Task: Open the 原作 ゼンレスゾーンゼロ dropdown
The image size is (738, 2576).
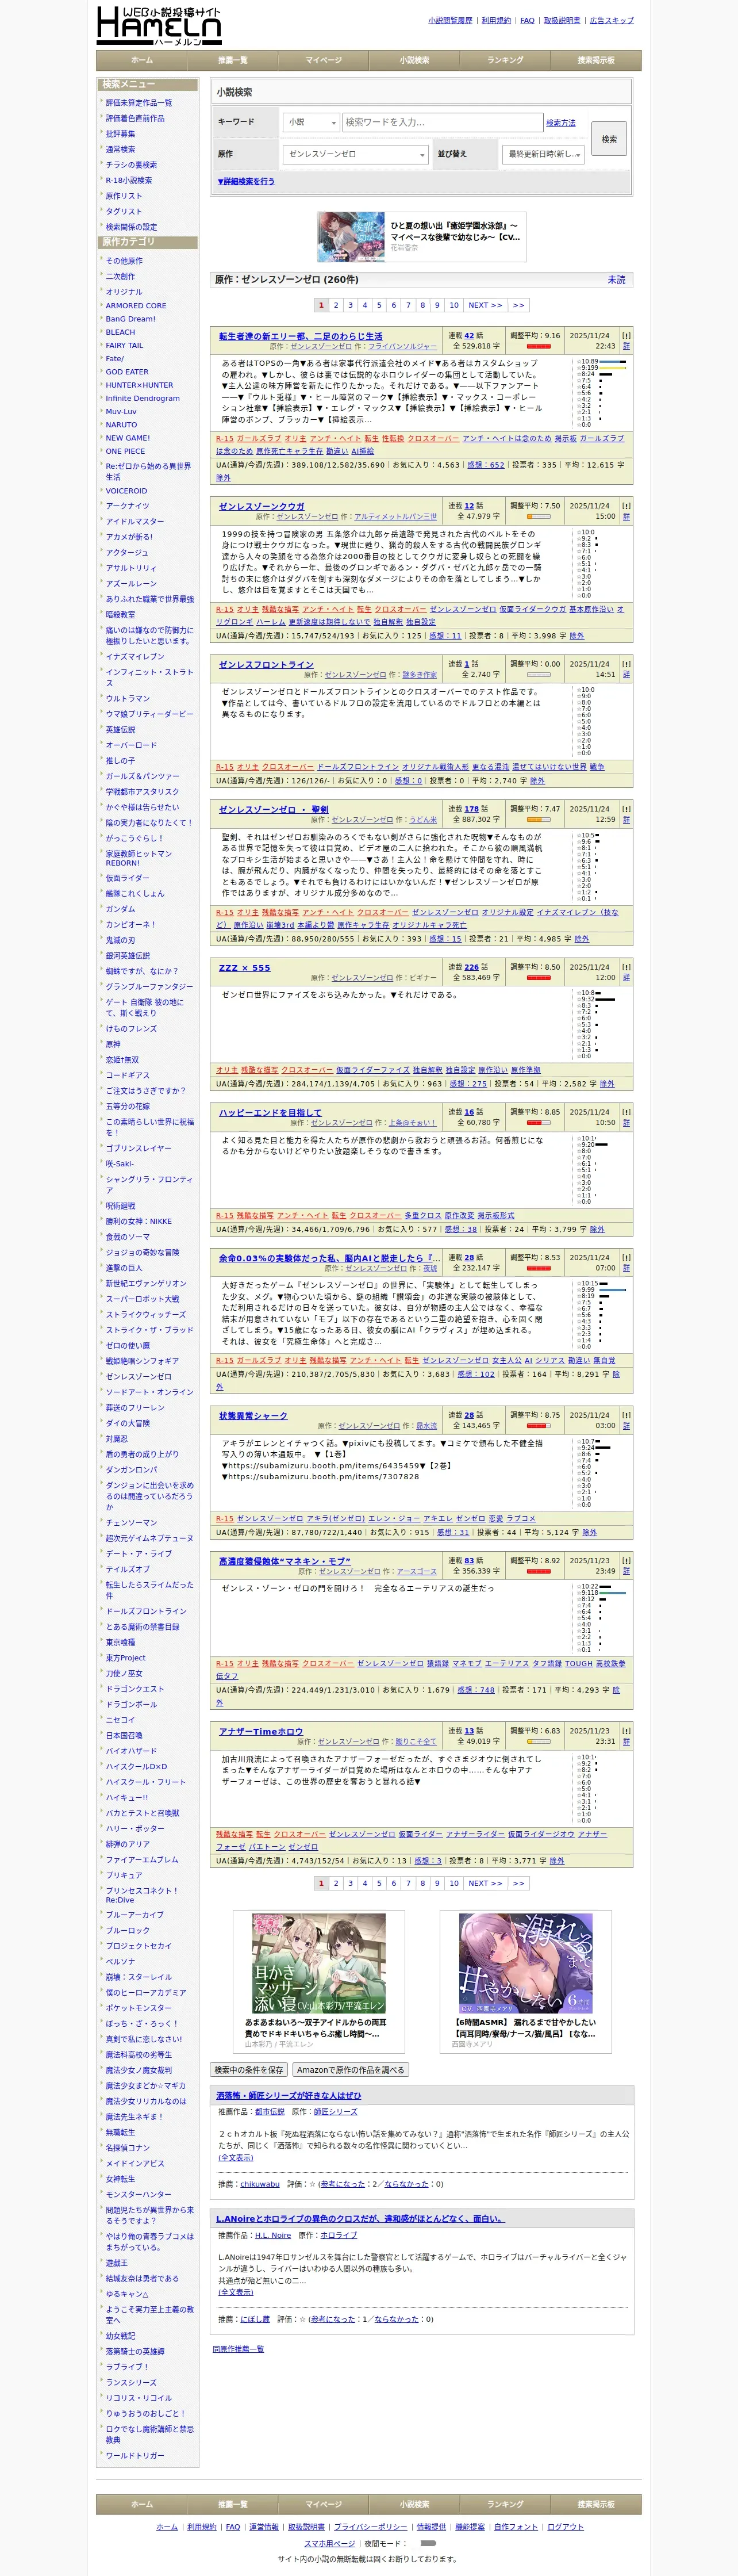Action: 355,154
